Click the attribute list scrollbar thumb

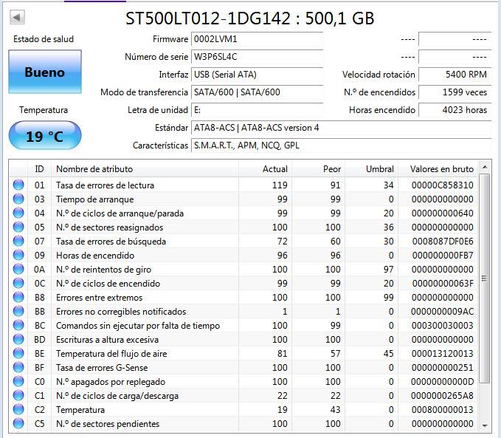point(485,278)
